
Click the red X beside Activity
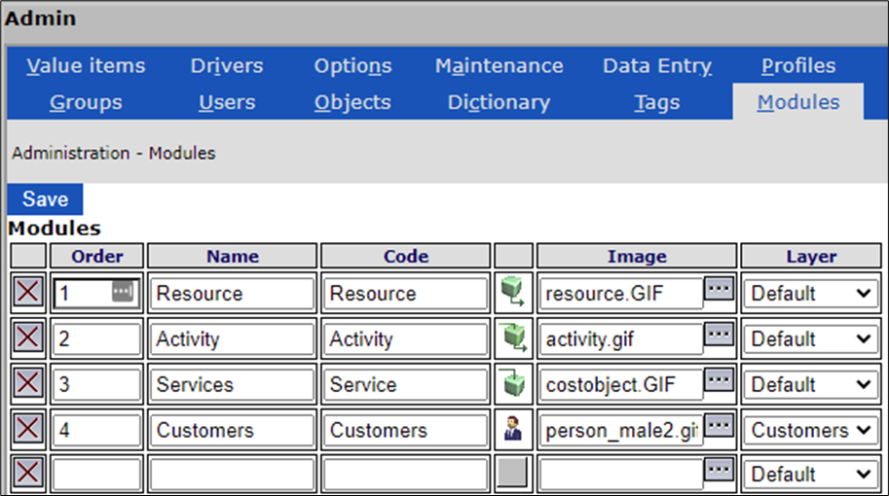(x=28, y=338)
